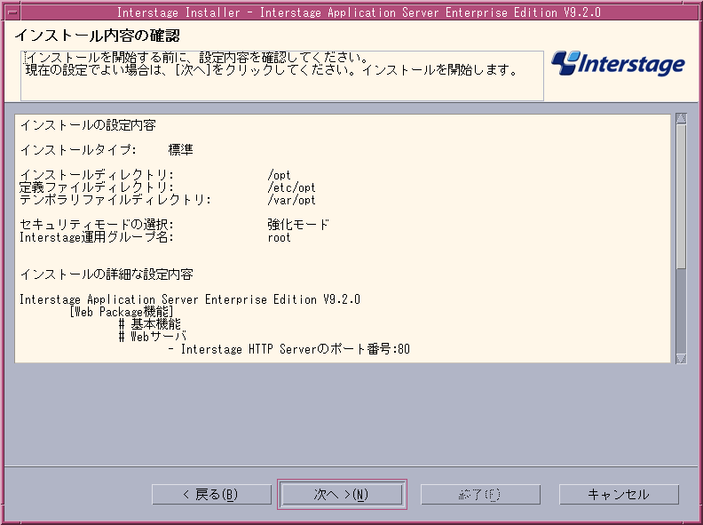Click the /etc/opt directory value
The image size is (703, 525).
coord(291,187)
